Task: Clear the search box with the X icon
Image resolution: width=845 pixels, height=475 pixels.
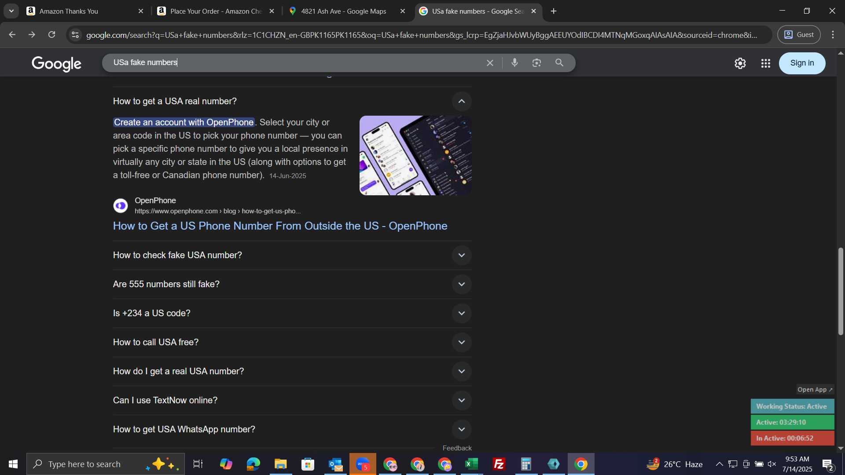Action: coord(490,63)
